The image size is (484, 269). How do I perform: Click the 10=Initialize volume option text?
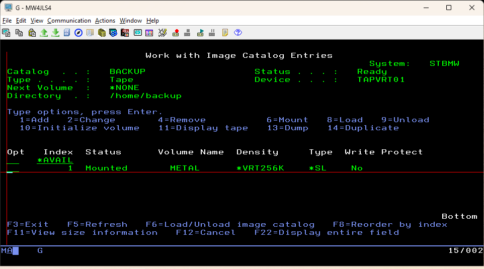coord(79,128)
